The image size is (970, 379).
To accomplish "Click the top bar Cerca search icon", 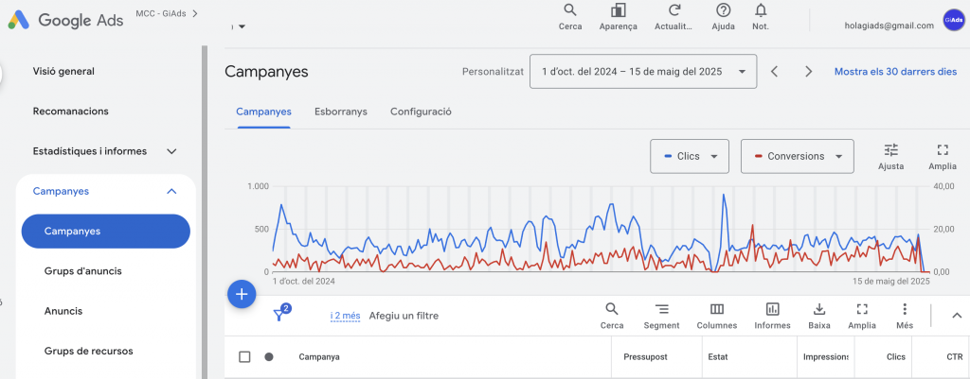I will 569,10.
